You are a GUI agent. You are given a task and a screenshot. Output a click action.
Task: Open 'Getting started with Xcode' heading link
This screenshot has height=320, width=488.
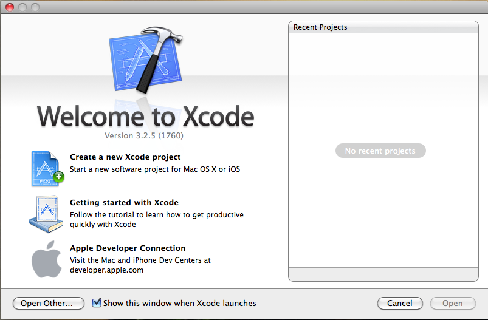pyautogui.click(x=124, y=203)
